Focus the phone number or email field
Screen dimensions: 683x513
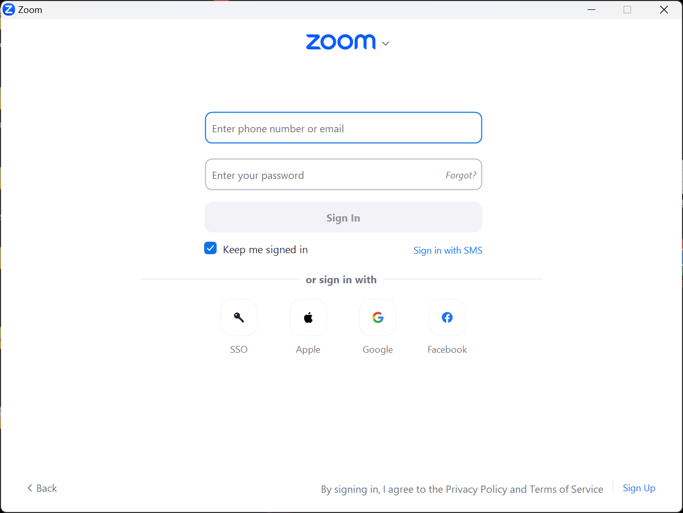[x=344, y=128]
